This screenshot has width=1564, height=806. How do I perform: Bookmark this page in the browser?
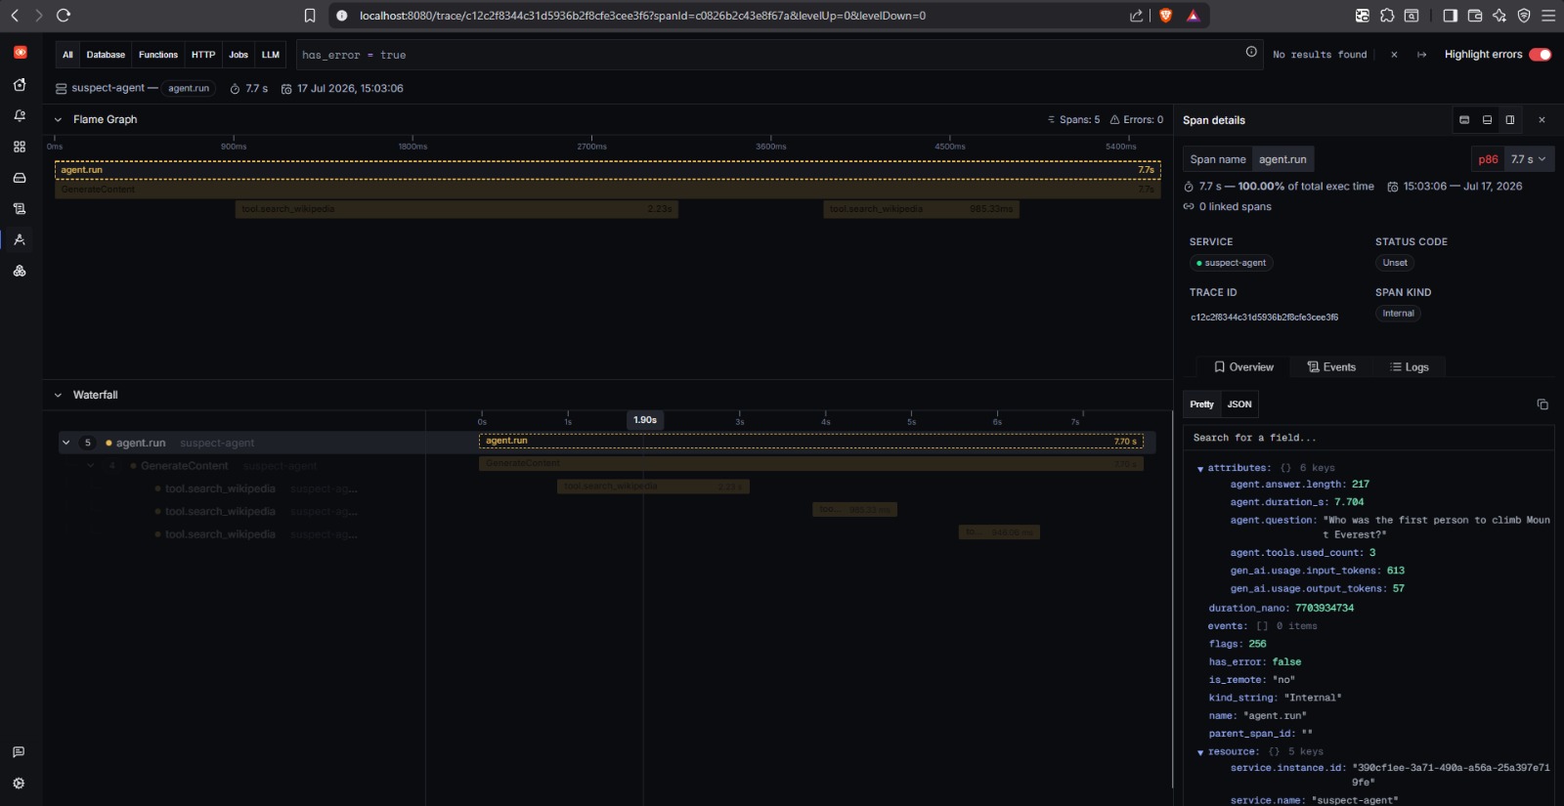click(x=310, y=16)
